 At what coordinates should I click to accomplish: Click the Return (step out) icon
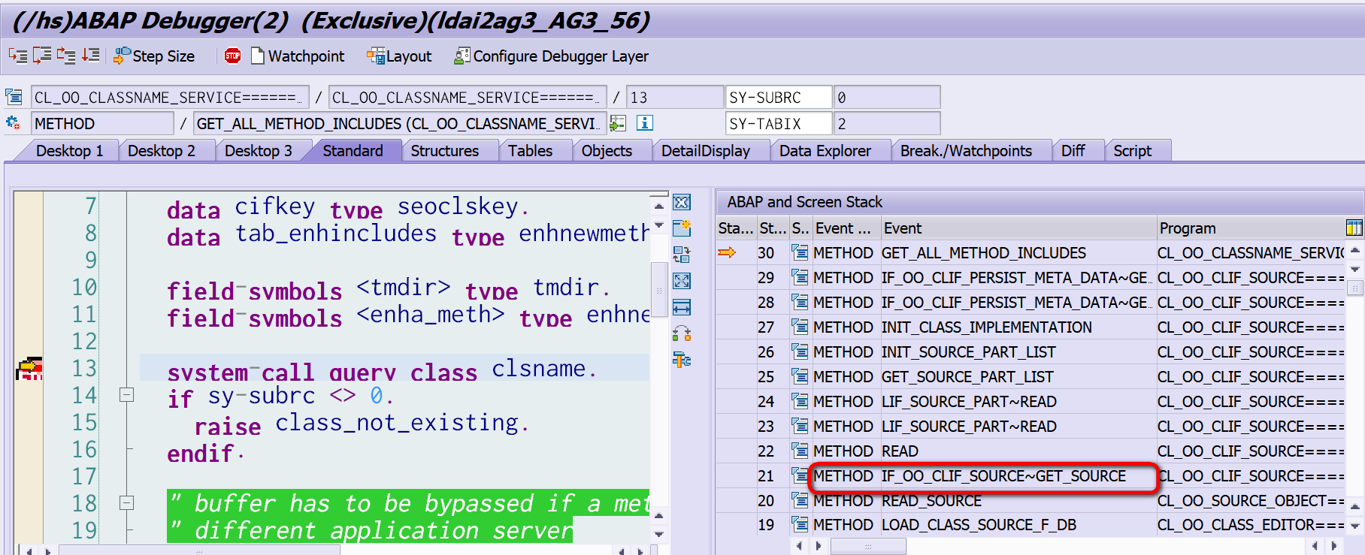66,56
